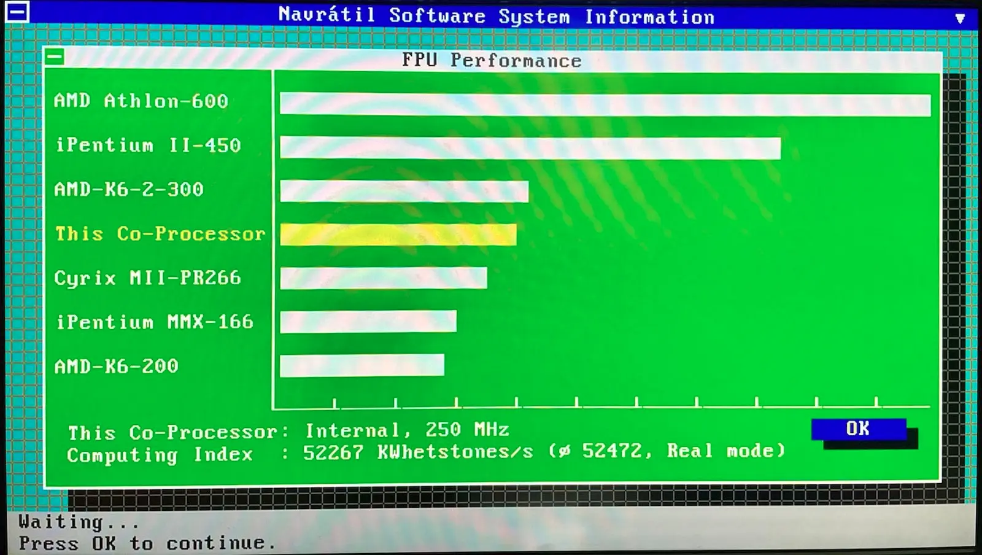Open the FPU Performance dialog control-menu icon
The image size is (982, 555).
coord(55,57)
